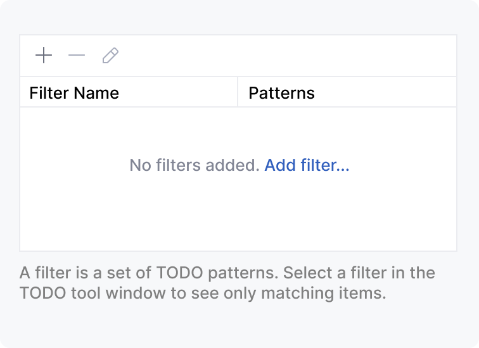
Task: Click the plus icon to add a filter
Action: click(44, 56)
